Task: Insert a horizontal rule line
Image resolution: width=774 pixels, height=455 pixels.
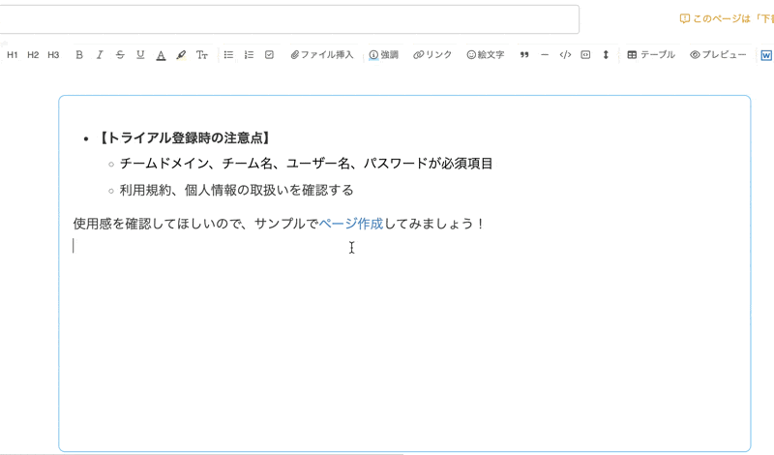Action: pos(545,55)
